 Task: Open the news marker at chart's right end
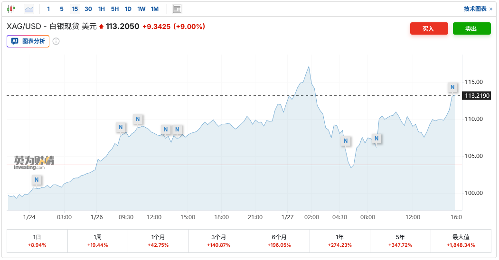coord(452,87)
